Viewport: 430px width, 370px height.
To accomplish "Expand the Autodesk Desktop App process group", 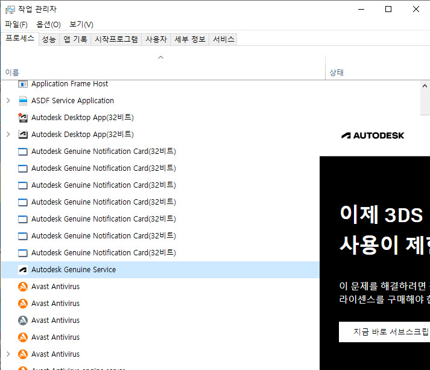I will pyautogui.click(x=8, y=134).
